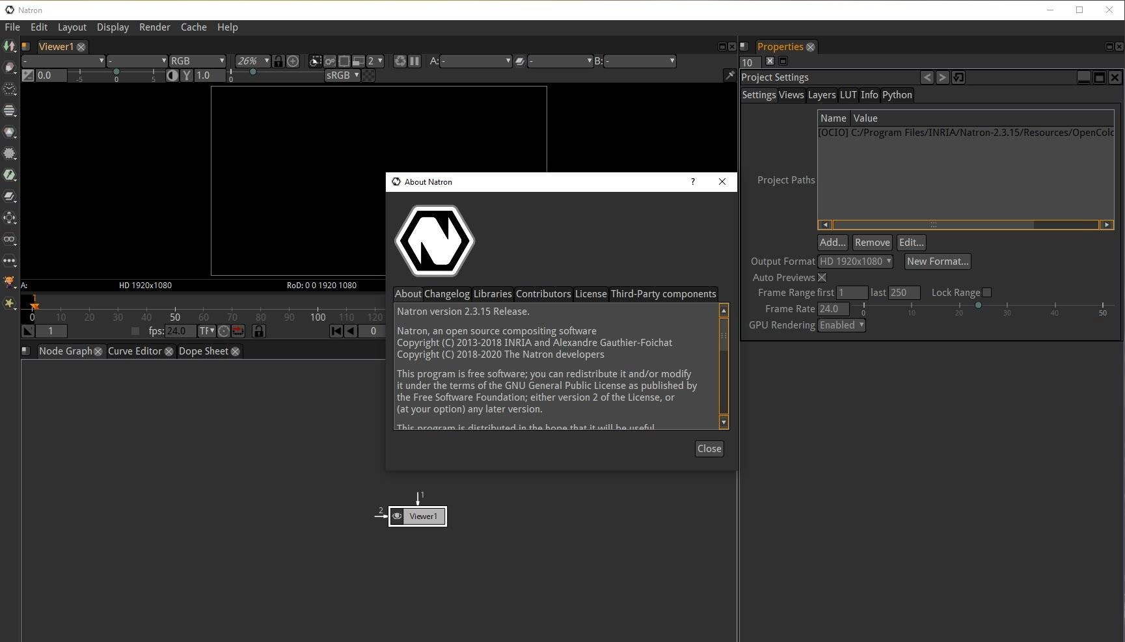Toggle the fps lock checkbox in timeline
Screen dimensions: 1125x642
pos(135,331)
